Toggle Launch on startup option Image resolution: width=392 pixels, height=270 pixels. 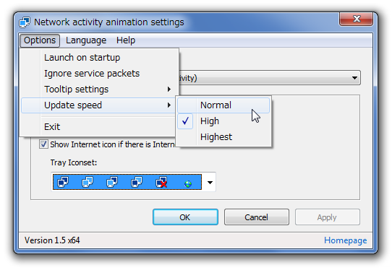click(100, 58)
